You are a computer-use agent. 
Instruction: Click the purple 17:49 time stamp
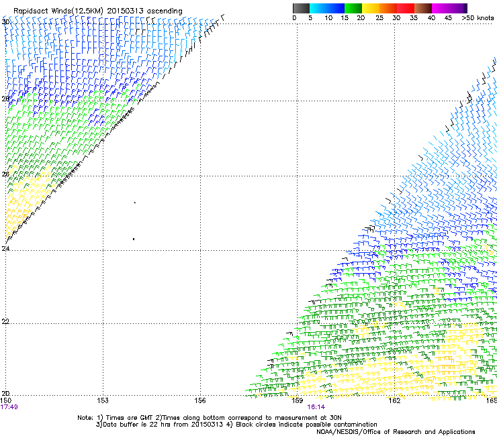9,407
